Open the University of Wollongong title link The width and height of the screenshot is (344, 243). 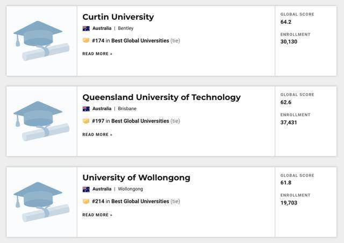click(x=136, y=177)
